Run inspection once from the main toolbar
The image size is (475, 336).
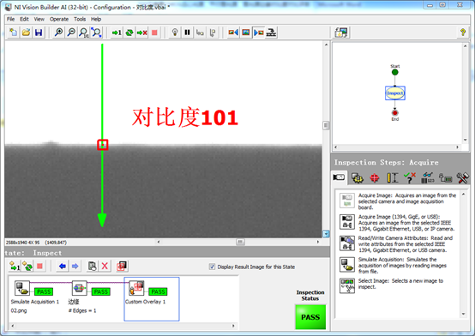[117, 33]
